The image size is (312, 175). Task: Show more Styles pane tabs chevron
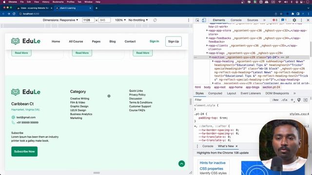click(x=294, y=93)
